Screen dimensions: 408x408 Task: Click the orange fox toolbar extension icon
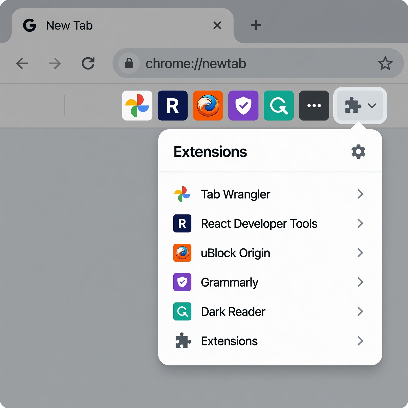pyautogui.click(x=208, y=105)
